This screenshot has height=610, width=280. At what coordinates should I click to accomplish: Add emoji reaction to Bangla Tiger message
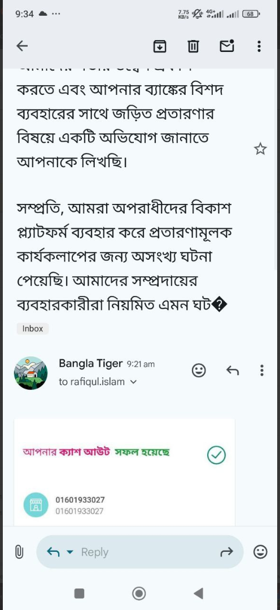click(x=199, y=371)
